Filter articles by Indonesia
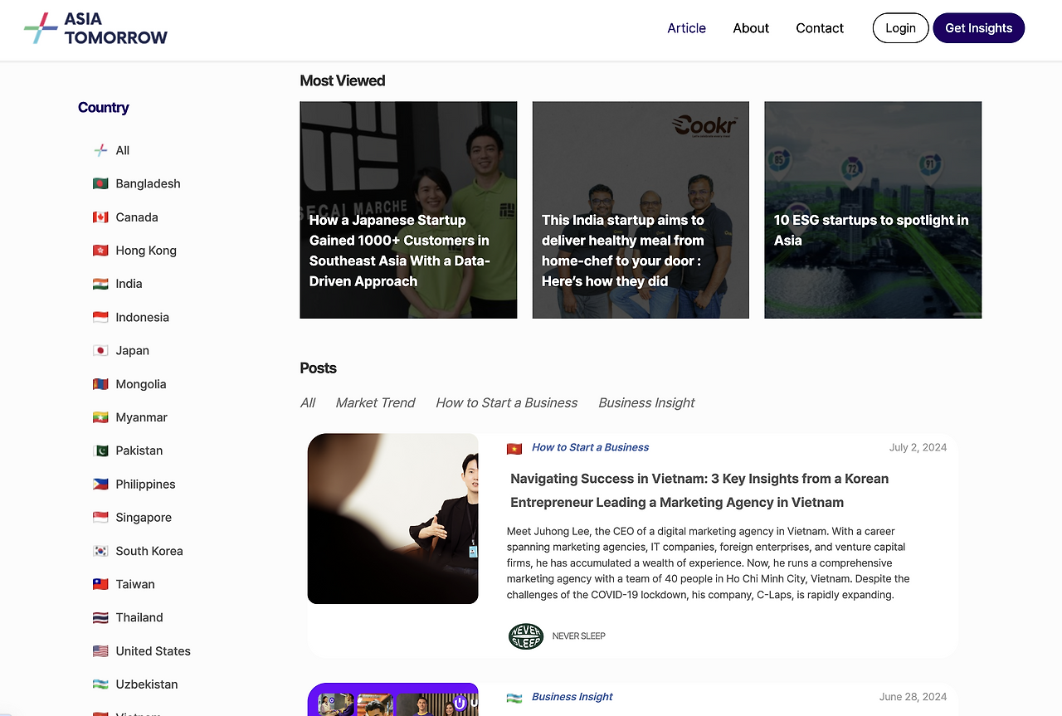This screenshot has height=716, width=1062. point(143,317)
